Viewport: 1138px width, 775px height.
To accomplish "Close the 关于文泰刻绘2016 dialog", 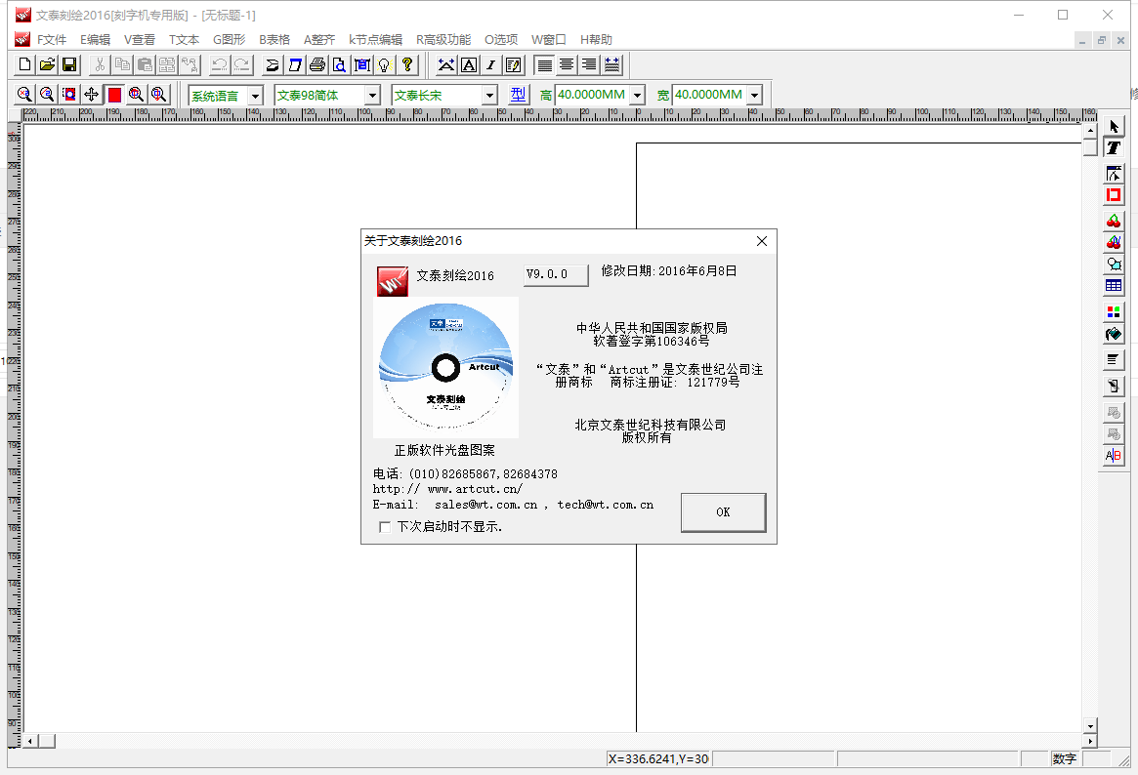I will tap(761, 241).
